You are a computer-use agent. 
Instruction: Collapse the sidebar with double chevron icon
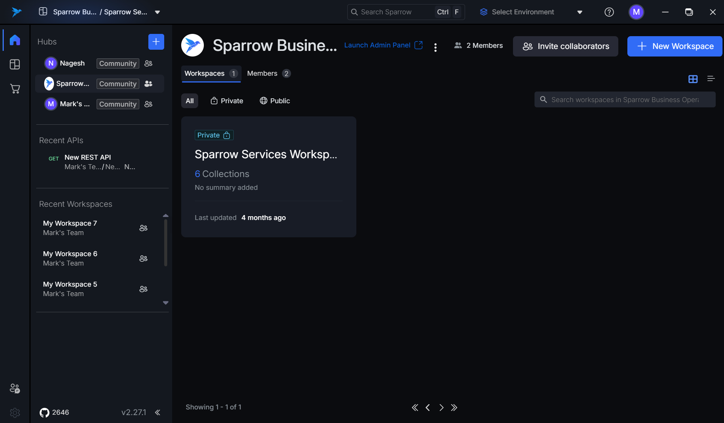158,412
